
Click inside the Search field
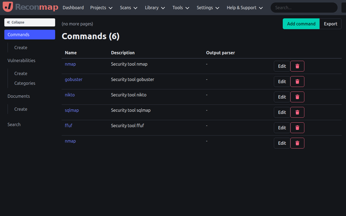[304, 8]
